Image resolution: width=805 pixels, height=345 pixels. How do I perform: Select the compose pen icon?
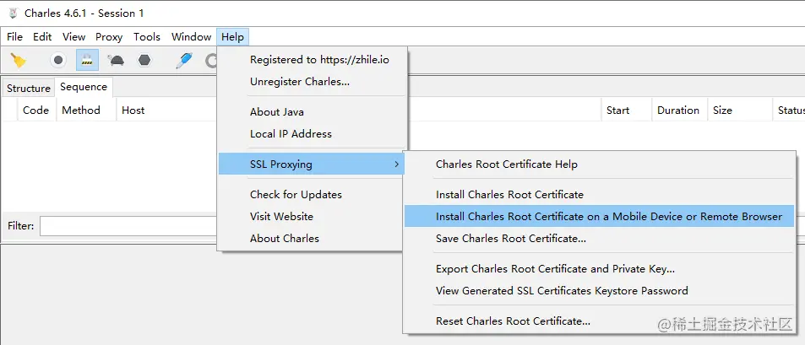(183, 61)
